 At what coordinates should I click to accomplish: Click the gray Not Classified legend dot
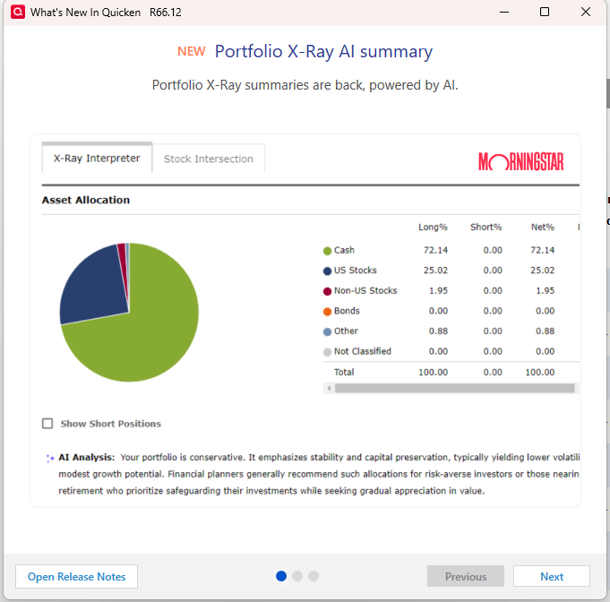pos(327,352)
